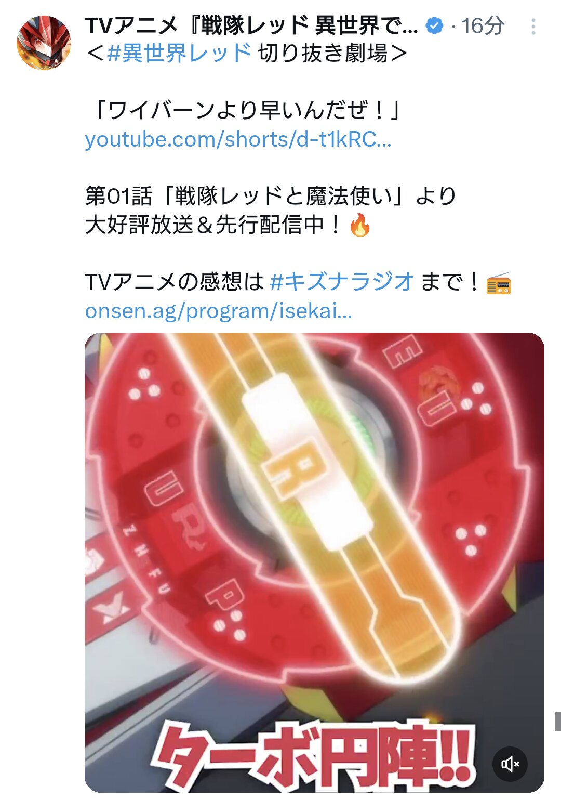Open the TVアニメ『戦隊レッド 異世界で… account name
This screenshot has width=561, height=799.
[x=251, y=25]
